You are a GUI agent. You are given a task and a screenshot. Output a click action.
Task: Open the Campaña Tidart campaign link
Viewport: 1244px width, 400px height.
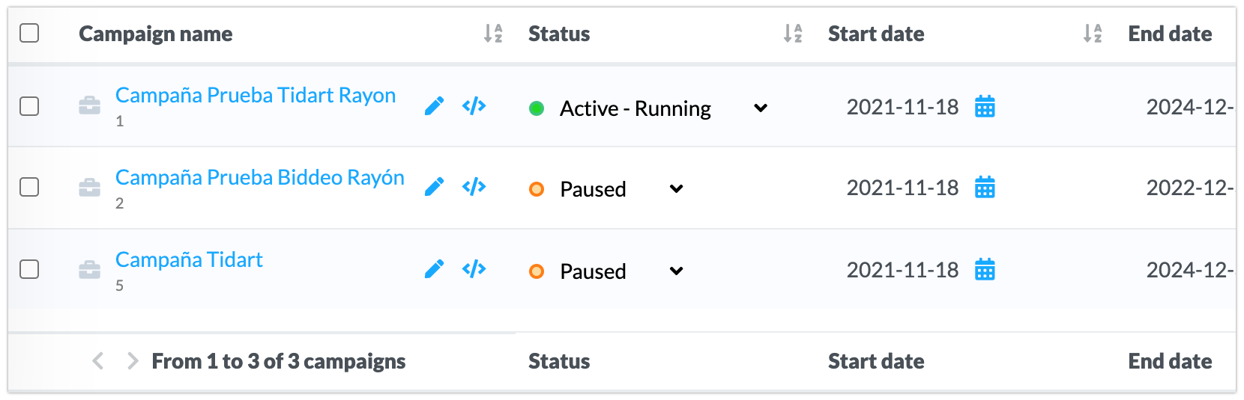pos(189,259)
